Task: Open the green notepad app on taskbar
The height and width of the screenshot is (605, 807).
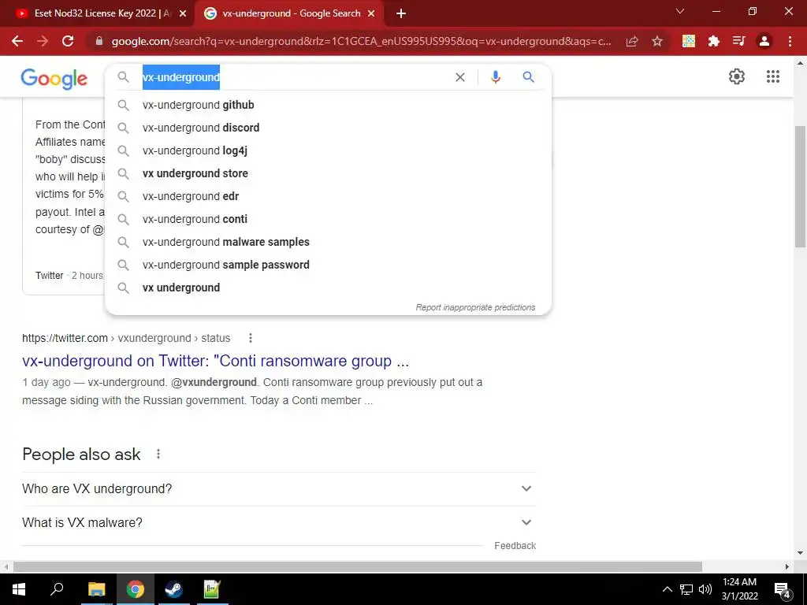Action: 212,589
